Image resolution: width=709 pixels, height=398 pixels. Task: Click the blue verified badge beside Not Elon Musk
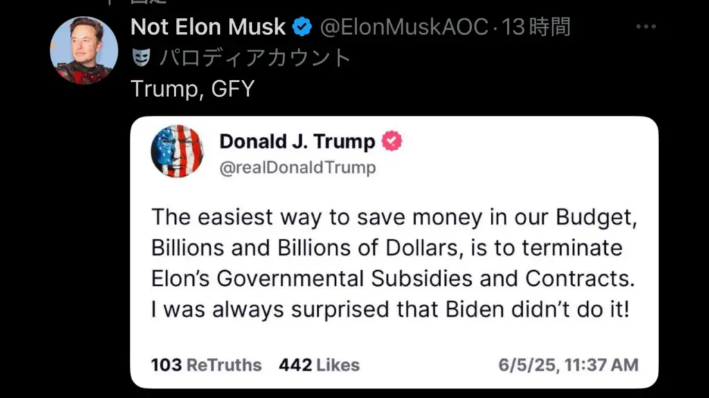pos(301,27)
